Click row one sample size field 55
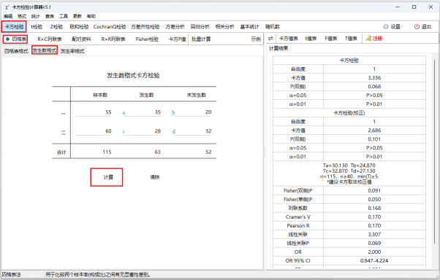Viewport: 440px width, 280px height. 94,112
